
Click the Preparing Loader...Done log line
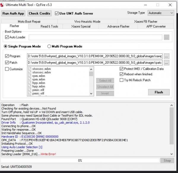(x=18, y=151)
